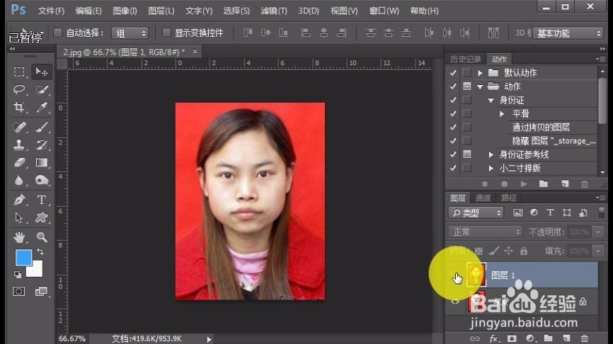The width and height of the screenshot is (613, 344).
Task: Select the Horizontal Type tool
Action: pos(42,200)
